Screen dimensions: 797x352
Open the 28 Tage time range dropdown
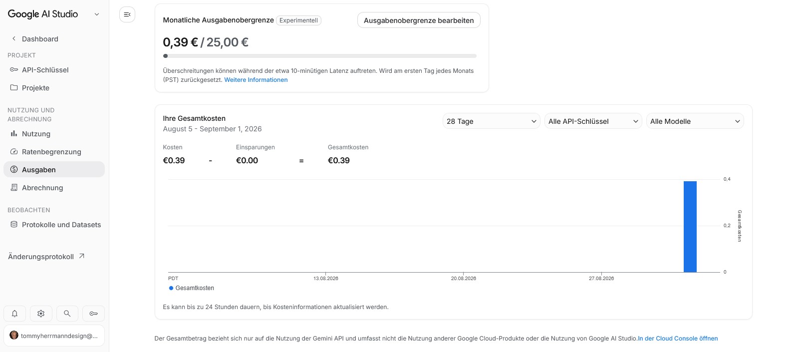(x=492, y=121)
